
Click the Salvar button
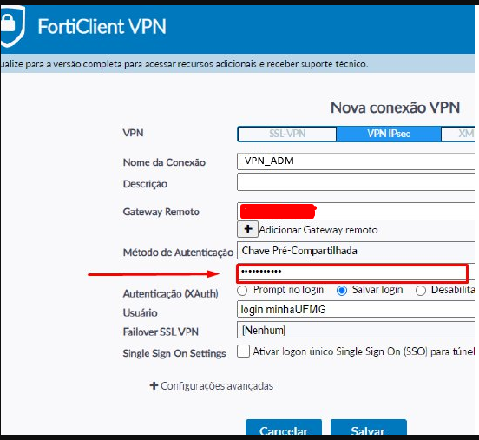click(369, 428)
